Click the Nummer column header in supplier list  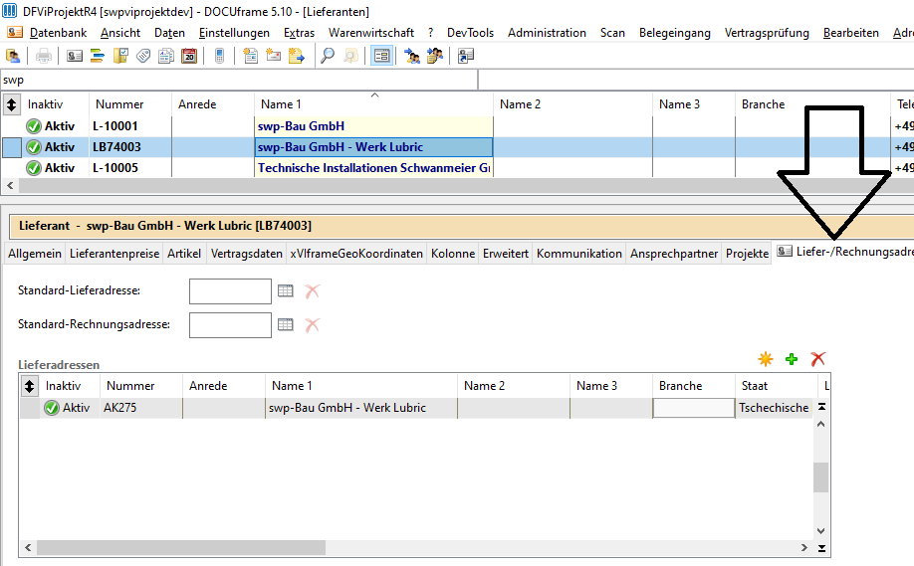130,104
